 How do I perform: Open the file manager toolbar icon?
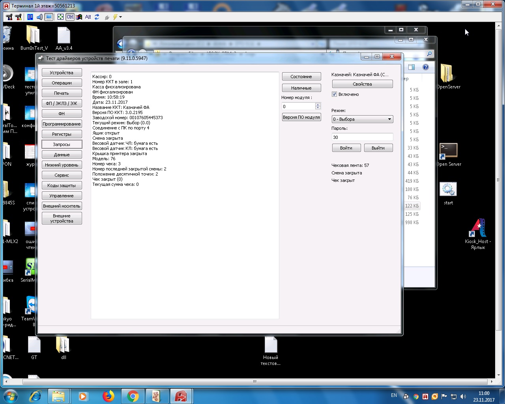[x=30, y=17]
